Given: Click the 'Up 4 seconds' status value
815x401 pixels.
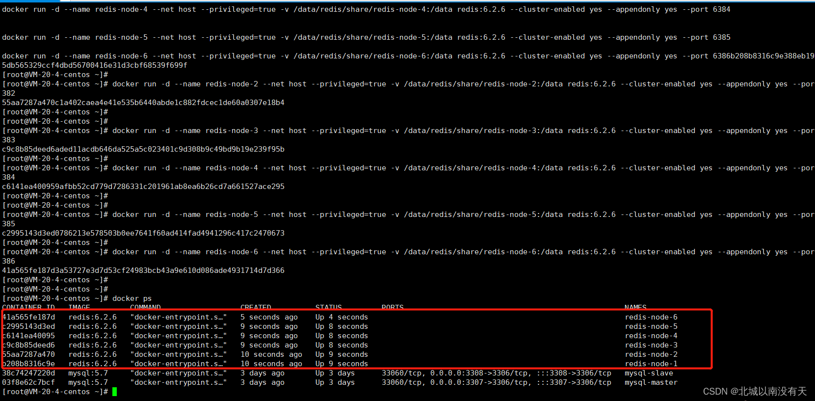Looking at the screenshot, I should [x=342, y=317].
